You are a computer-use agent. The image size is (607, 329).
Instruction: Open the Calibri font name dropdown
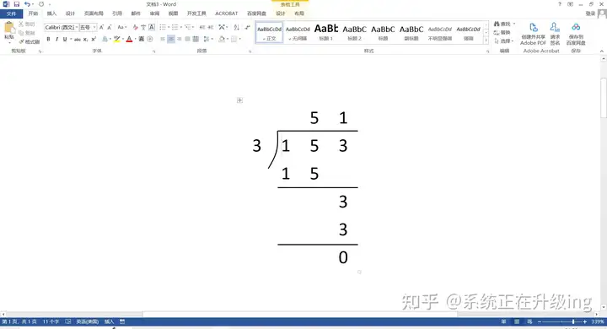pos(77,28)
